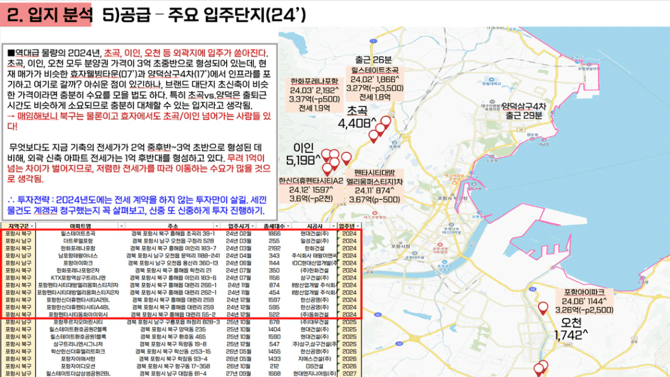Select the 힐스테이트더샵상생공원2BL cell
Screen dimensions: 670x377
78,373
